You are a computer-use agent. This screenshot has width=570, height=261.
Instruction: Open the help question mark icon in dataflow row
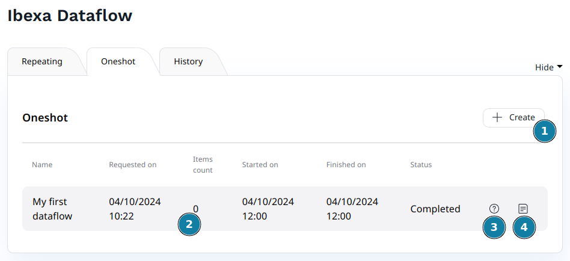(x=494, y=209)
